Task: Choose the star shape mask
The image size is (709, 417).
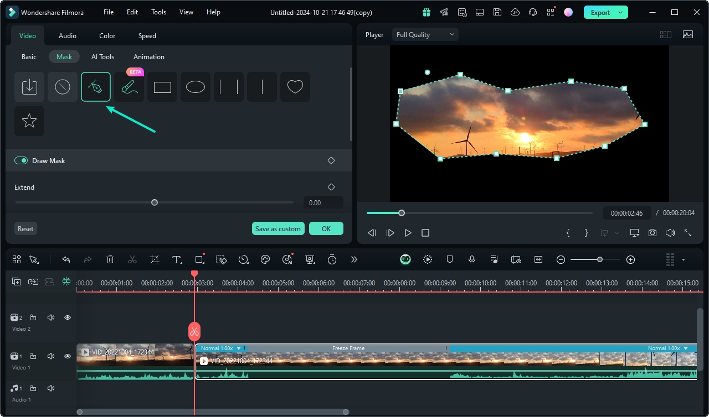Action: click(x=29, y=121)
